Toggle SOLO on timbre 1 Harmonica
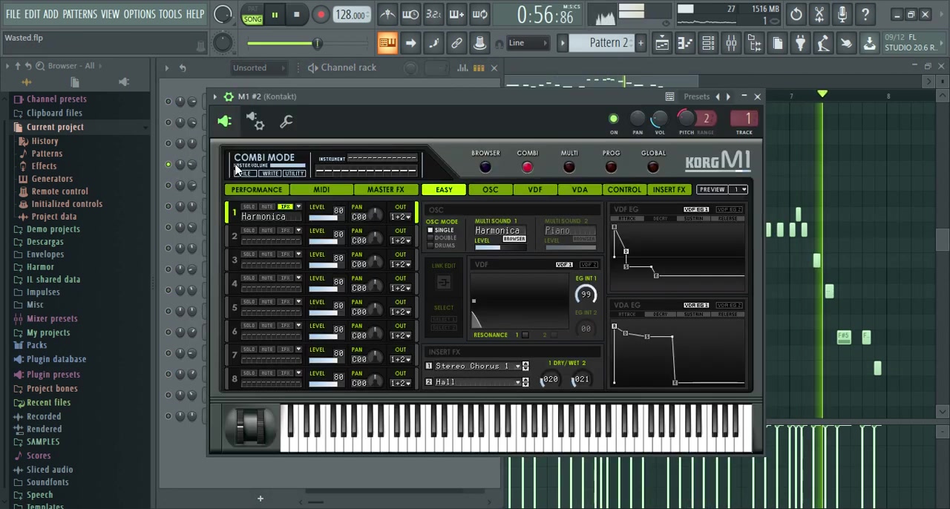 click(x=249, y=207)
